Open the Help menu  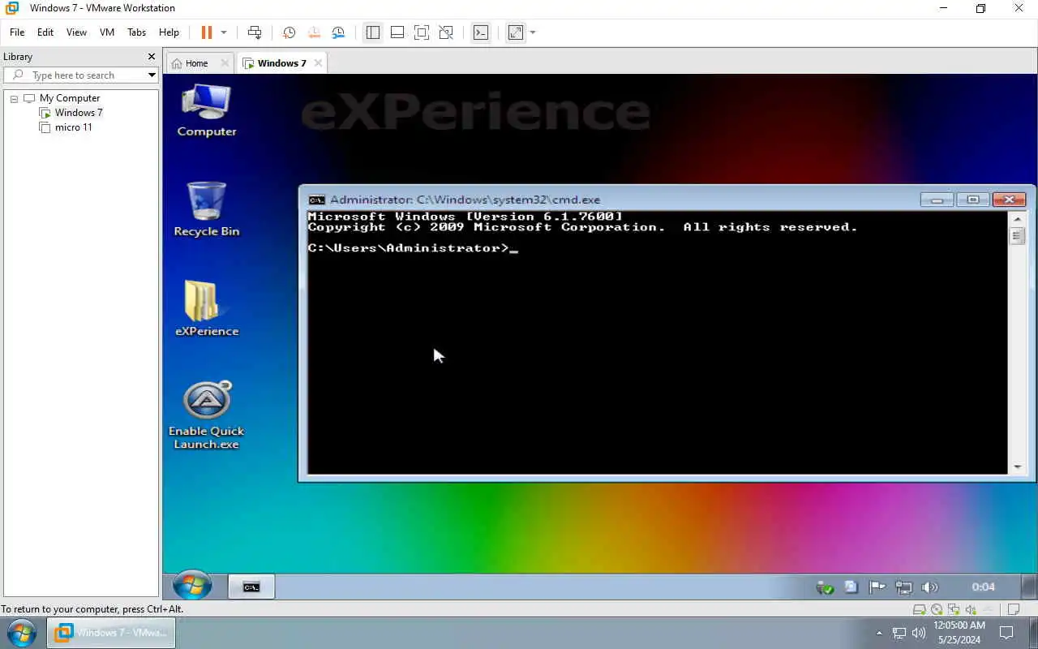[169, 32]
